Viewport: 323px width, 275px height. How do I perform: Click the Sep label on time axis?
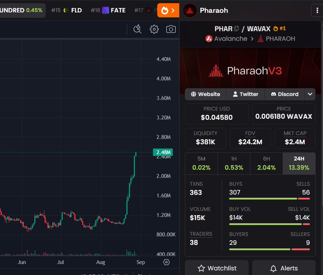141,262
